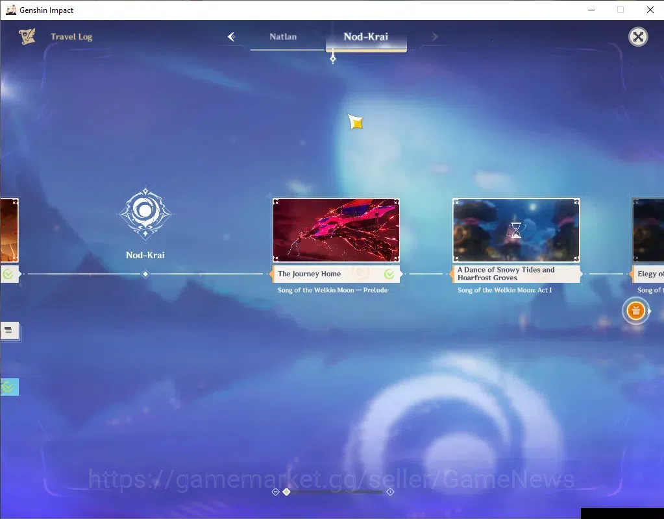Minimize the Genshin Impact window
Viewport: 664px width, 519px height.
click(x=591, y=10)
